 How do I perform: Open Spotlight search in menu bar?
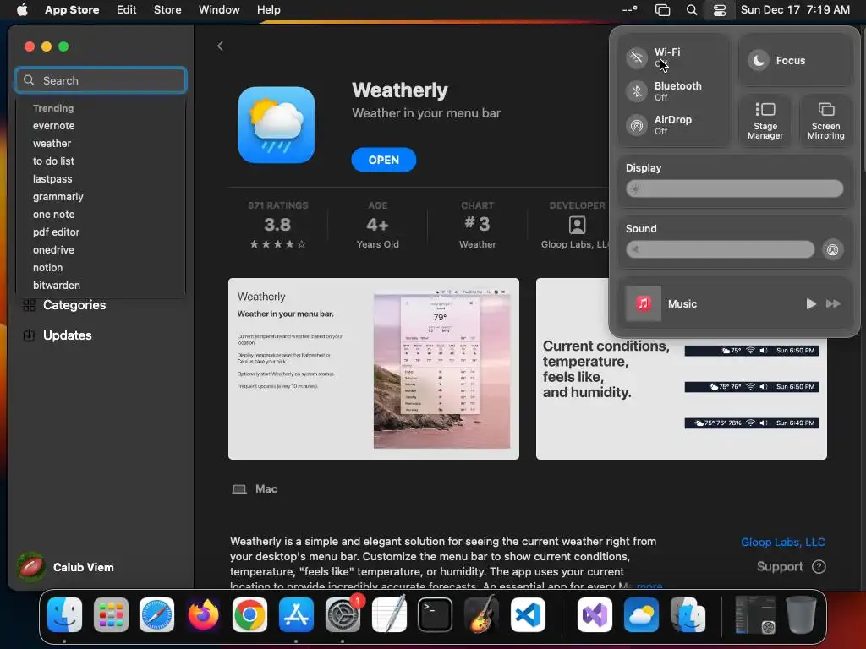click(x=692, y=10)
